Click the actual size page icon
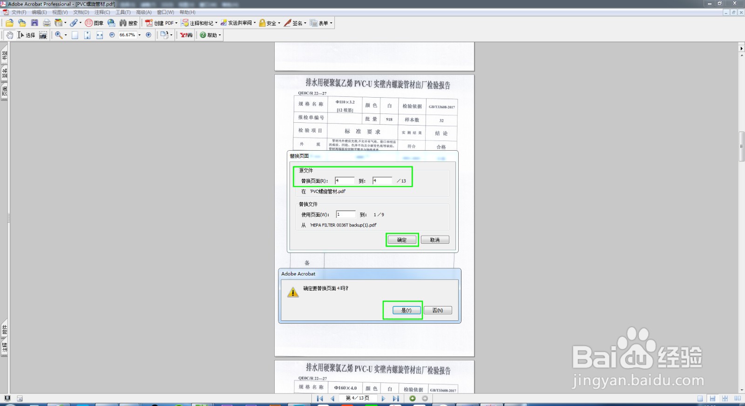This screenshot has height=406, width=745. click(75, 35)
